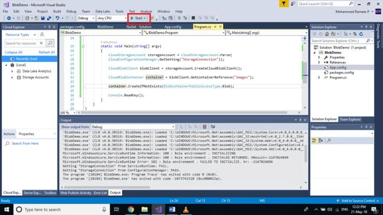
Task: Click the Navigate Backward toolbar icon
Action: coord(9,18)
